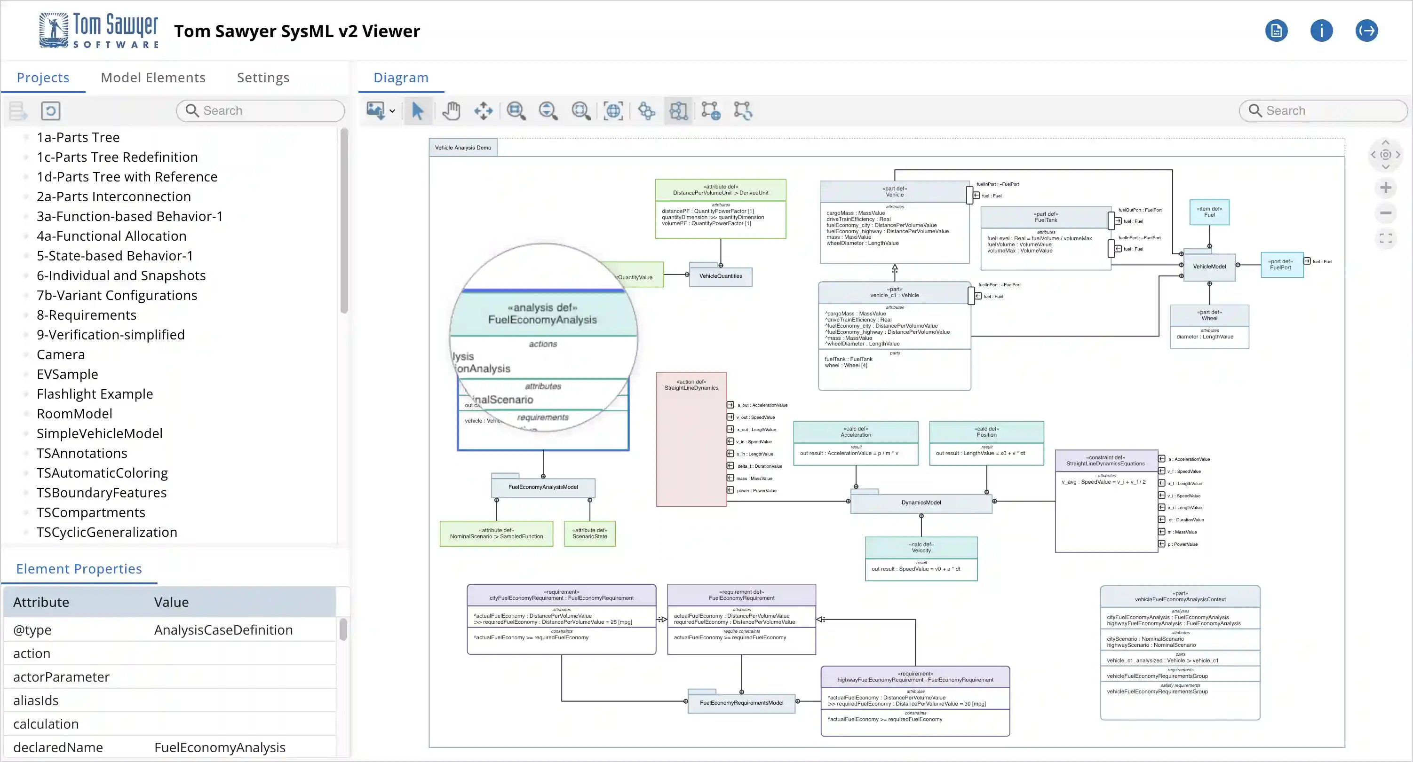The height and width of the screenshot is (762, 1413).
Task: Toggle the globe overview window icon
Action: (x=613, y=111)
